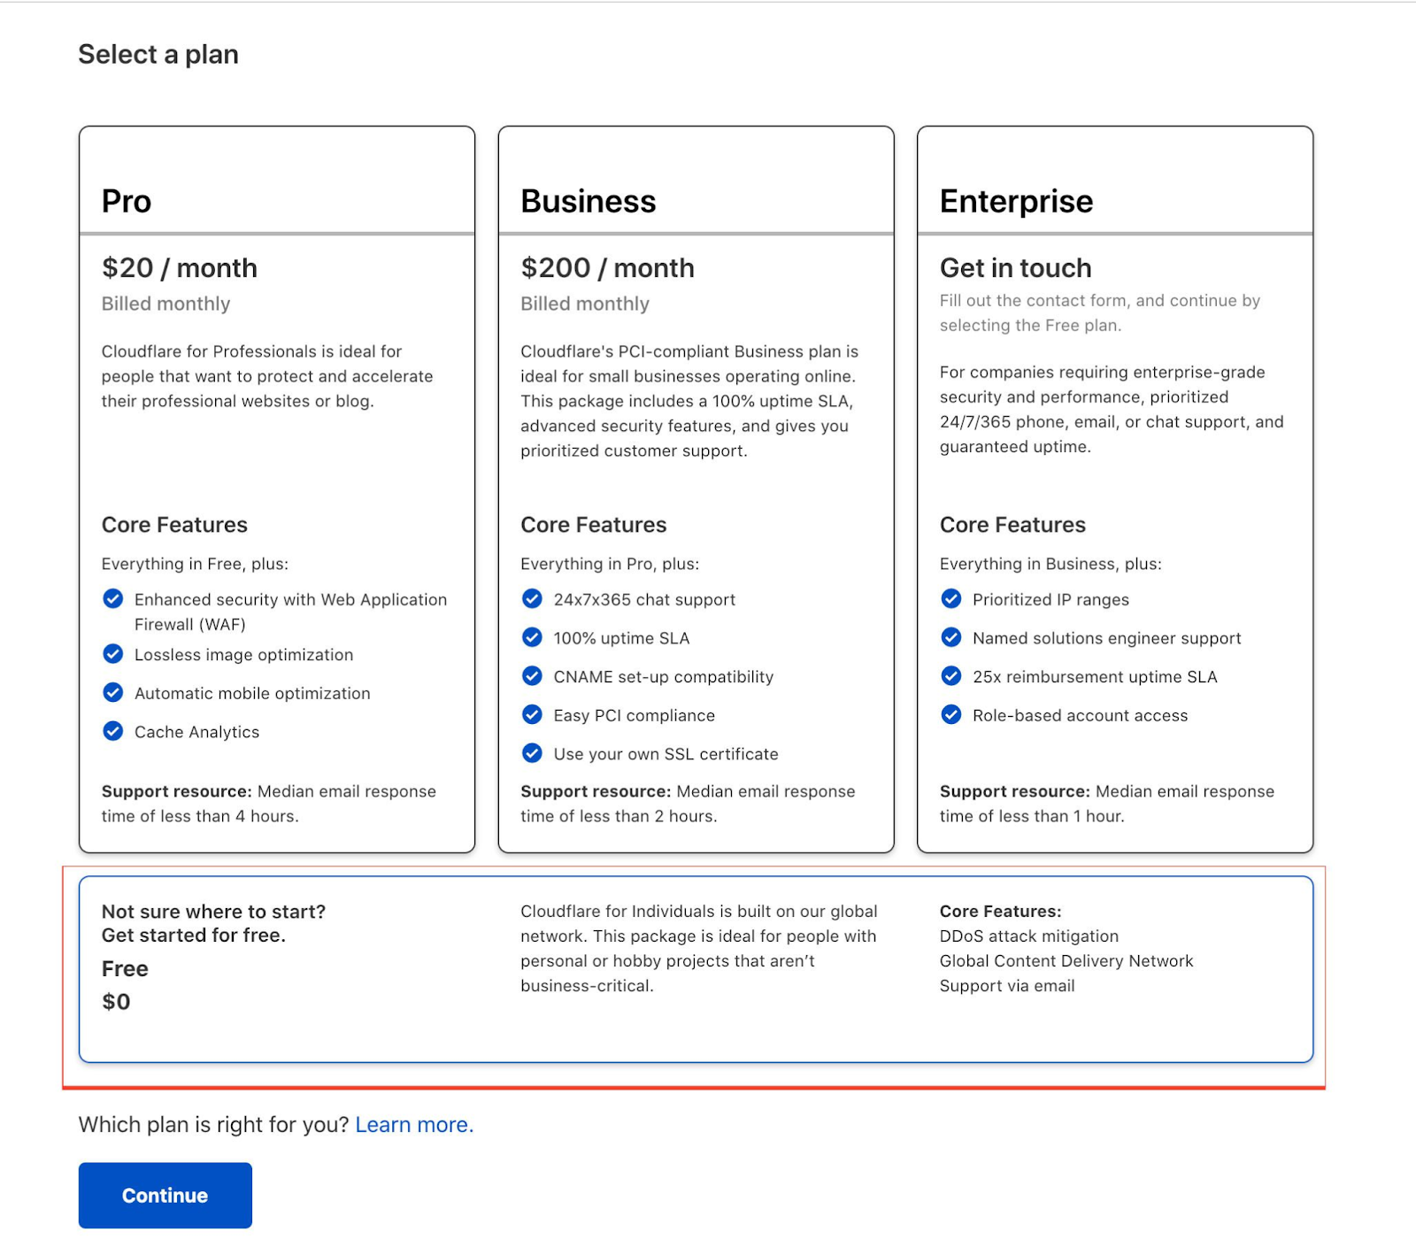1416x1255 pixels.
Task: Click the "Get in touch" text in Enterprise
Action: tap(1016, 268)
